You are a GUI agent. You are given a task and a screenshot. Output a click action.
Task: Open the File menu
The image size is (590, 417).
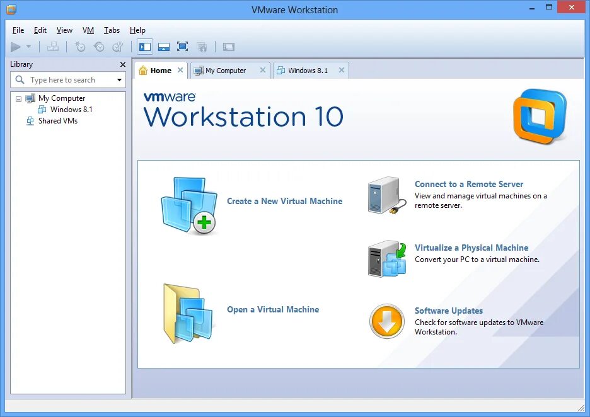[18, 30]
